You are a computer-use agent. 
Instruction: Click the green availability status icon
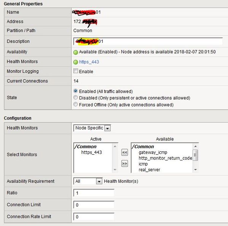[76, 52]
